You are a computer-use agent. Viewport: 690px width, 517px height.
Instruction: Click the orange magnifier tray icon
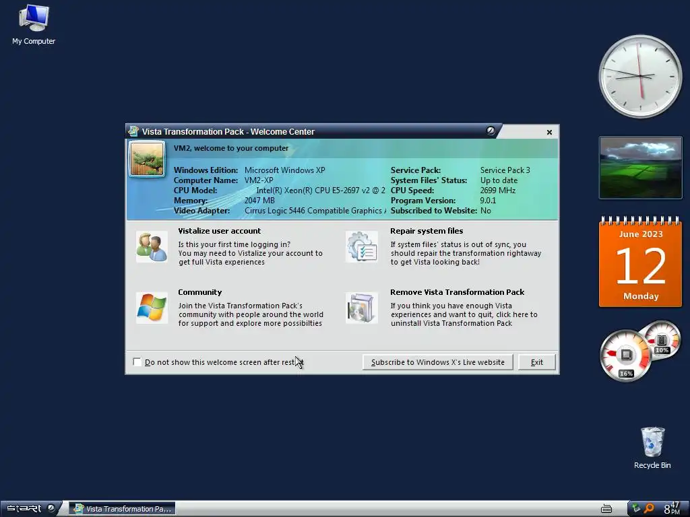[x=649, y=509]
